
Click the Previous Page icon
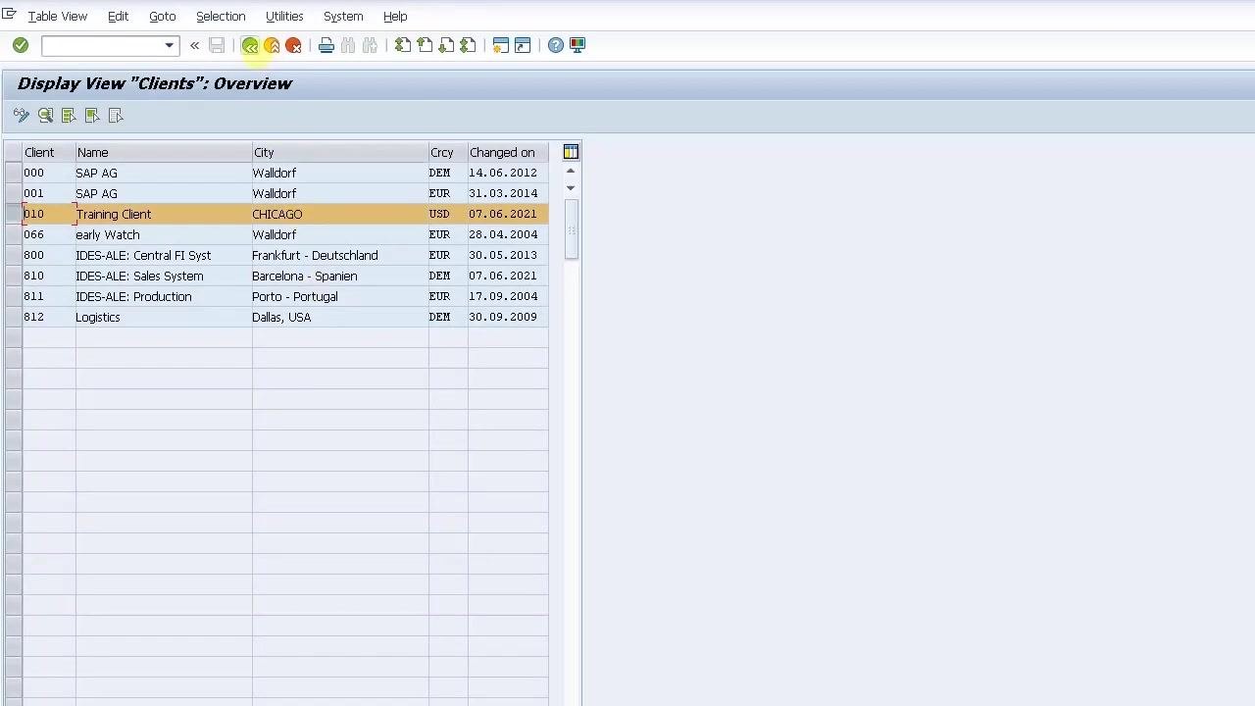point(425,45)
